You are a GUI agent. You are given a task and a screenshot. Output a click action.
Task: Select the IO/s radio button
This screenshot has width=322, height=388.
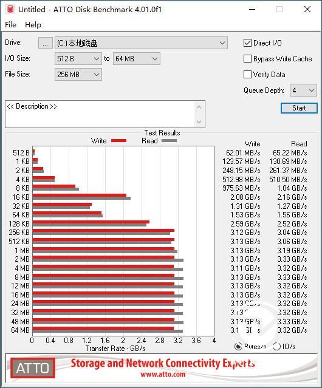click(276, 347)
